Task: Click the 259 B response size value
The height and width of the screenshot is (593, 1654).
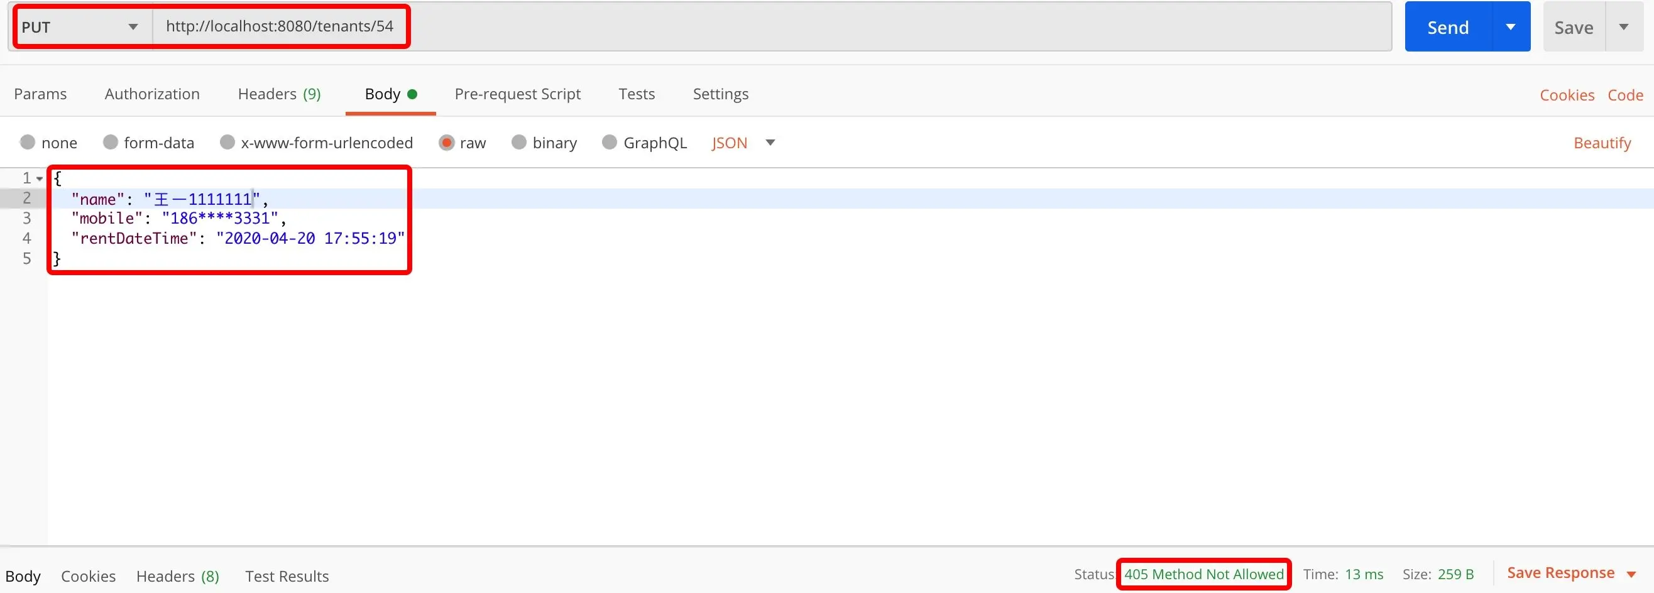Action: pyautogui.click(x=1455, y=574)
